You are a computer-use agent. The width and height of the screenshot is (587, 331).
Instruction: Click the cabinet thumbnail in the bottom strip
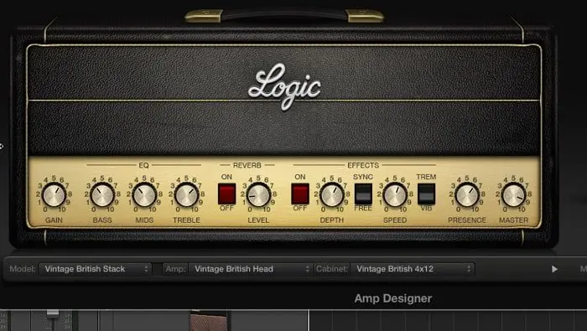click(208, 321)
